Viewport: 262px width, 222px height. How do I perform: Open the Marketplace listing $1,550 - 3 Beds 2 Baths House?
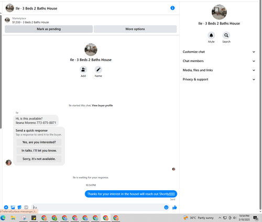click(30, 22)
